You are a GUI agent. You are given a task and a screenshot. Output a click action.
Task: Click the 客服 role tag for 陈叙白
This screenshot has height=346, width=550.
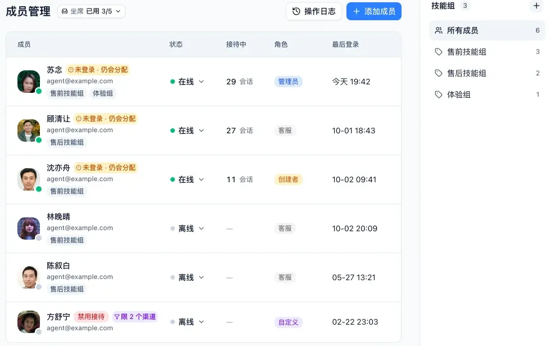coord(285,277)
